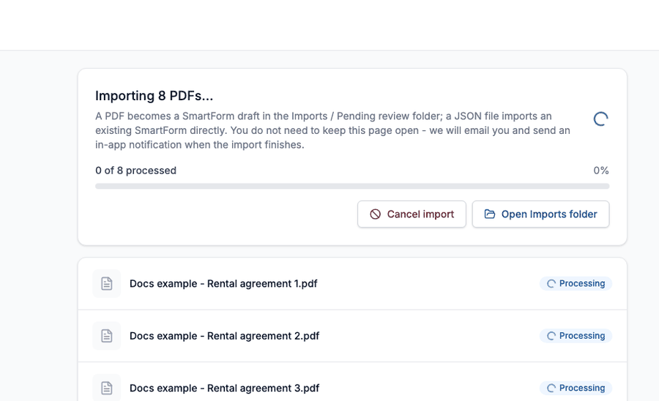The width and height of the screenshot is (659, 401).
Task: Click document icon for Rental agreement 1.pdf
Action: 107,283
